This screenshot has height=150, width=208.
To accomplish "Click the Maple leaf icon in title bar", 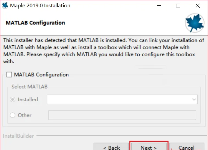I will (5, 5).
